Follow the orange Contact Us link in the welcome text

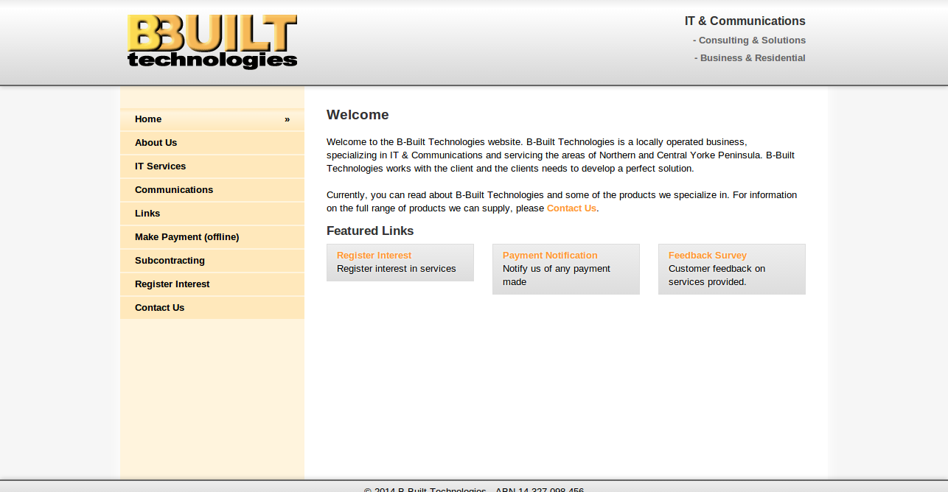point(571,208)
